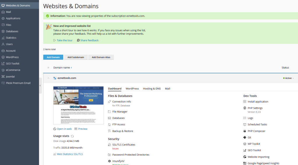
Task: Open Web Statistics SSL/TLS link
Action: [x=70, y=154]
